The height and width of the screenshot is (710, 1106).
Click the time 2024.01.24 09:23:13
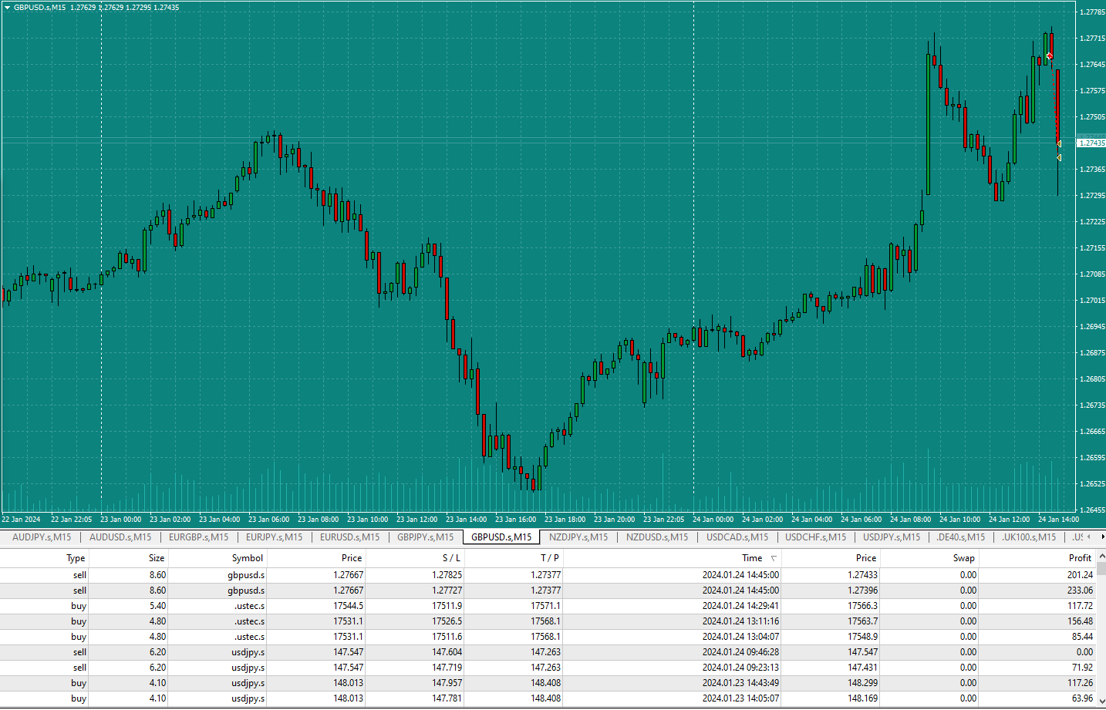pos(740,668)
